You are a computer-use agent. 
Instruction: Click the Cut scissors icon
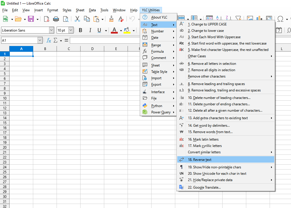click(x=77, y=19)
